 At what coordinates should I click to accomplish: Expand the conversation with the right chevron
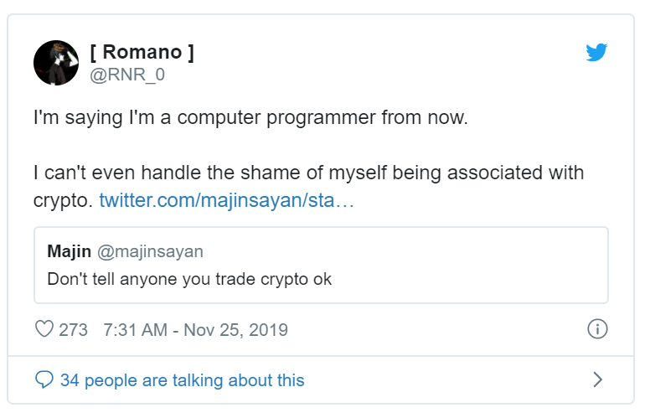tap(597, 380)
